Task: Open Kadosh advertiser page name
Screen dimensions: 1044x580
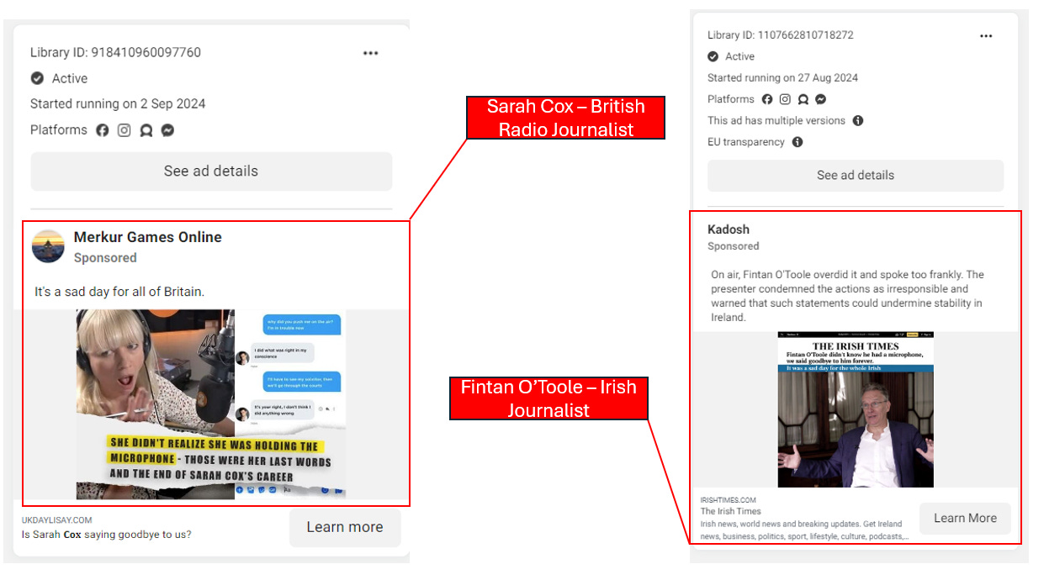Action: (x=729, y=229)
